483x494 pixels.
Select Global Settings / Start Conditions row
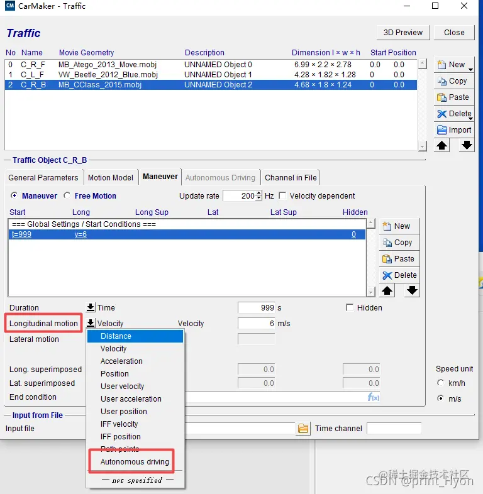[x=187, y=224]
